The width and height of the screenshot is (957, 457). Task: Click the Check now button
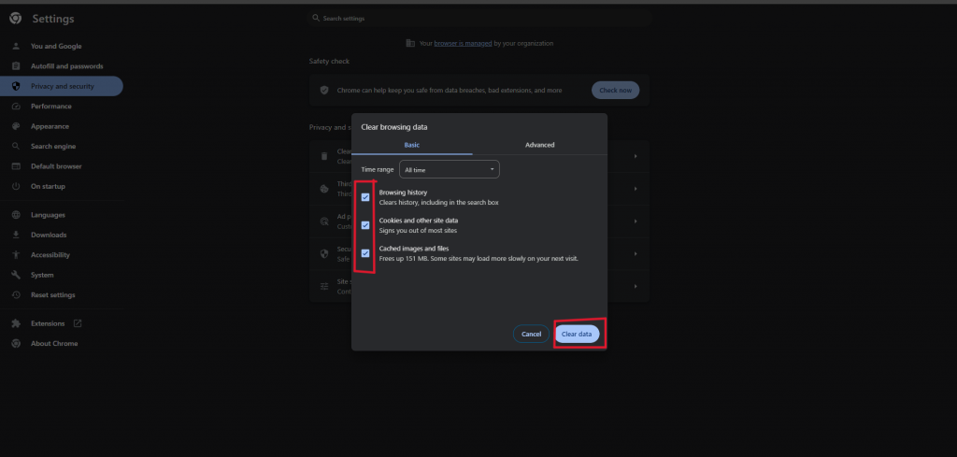(x=615, y=91)
